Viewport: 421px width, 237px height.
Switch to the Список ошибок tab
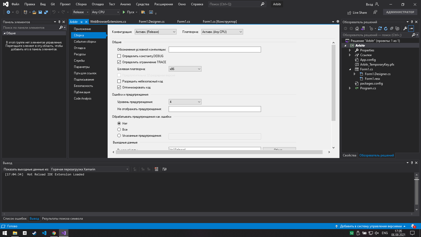click(x=15, y=219)
